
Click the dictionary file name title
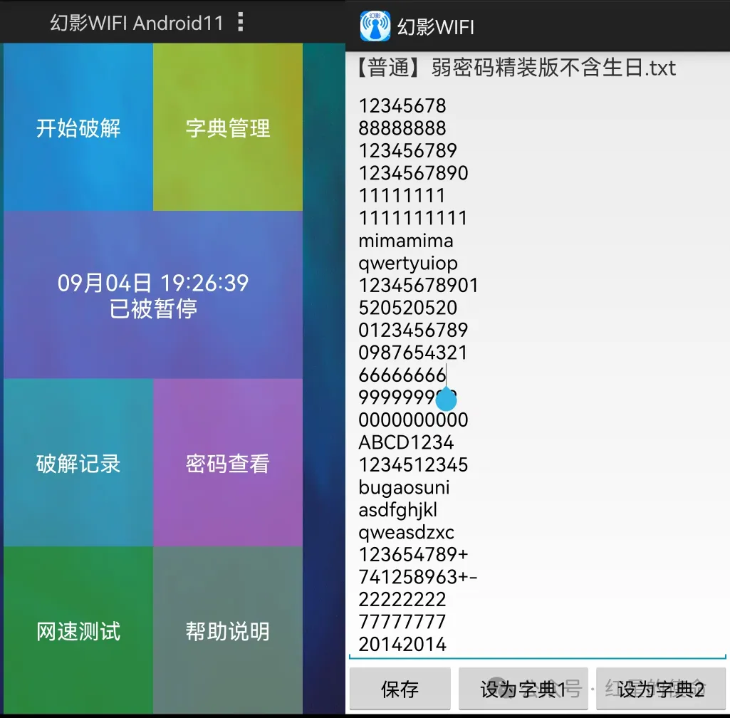pos(516,68)
